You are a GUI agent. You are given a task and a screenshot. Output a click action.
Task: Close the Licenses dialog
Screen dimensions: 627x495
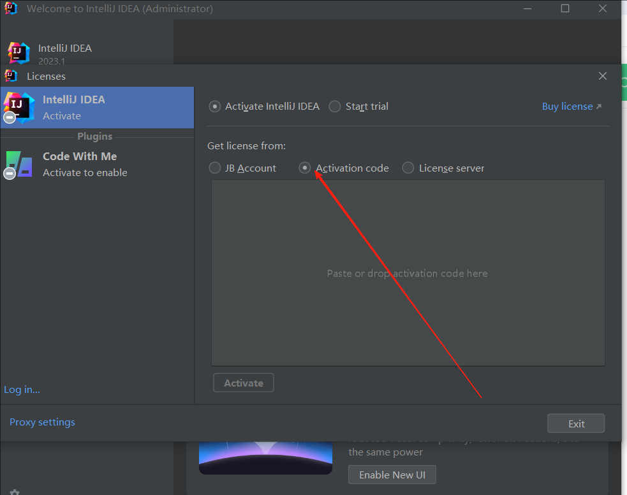click(x=603, y=76)
